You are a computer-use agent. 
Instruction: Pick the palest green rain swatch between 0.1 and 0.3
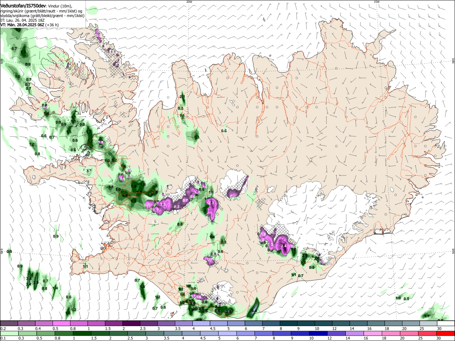point(10,334)
